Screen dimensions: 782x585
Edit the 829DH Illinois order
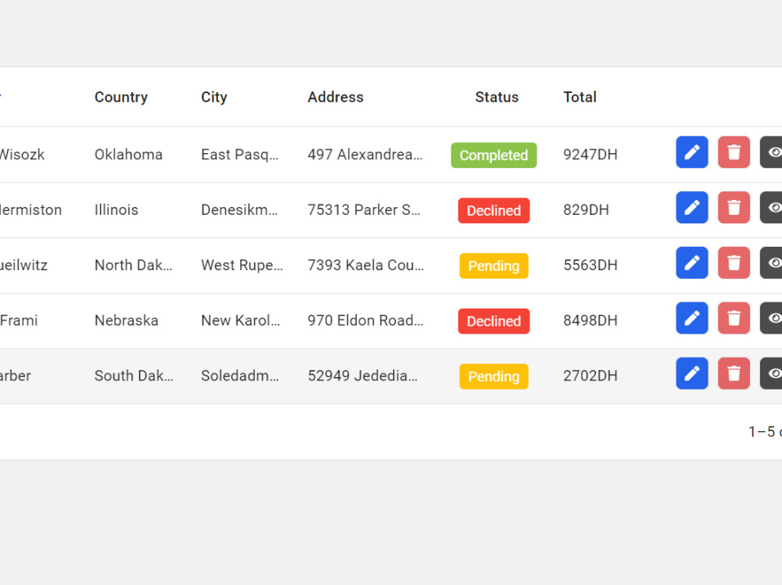[x=692, y=207]
